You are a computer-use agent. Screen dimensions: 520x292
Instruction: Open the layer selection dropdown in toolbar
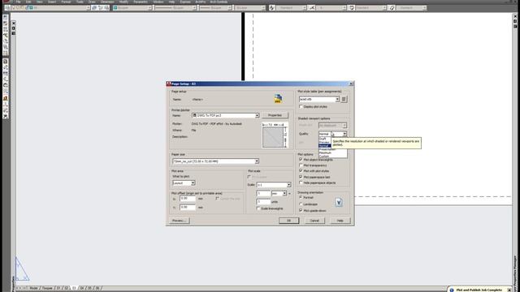point(88,7)
